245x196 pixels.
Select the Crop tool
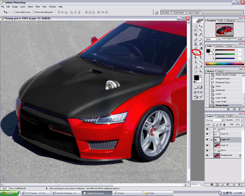[x=195, y=35]
